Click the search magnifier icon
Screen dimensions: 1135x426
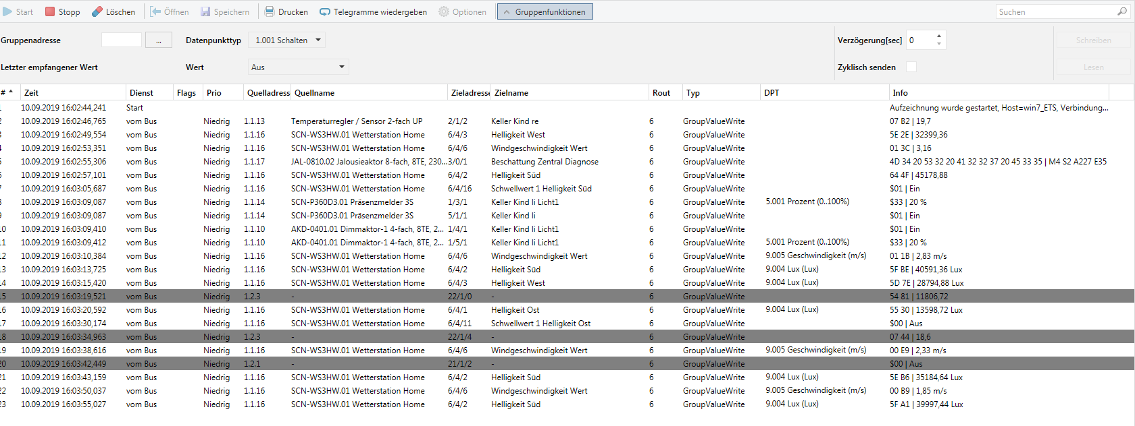pos(1121,11)
